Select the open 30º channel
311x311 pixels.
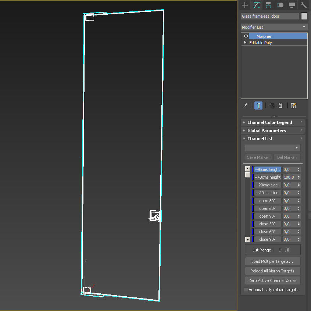coord(267,201)
